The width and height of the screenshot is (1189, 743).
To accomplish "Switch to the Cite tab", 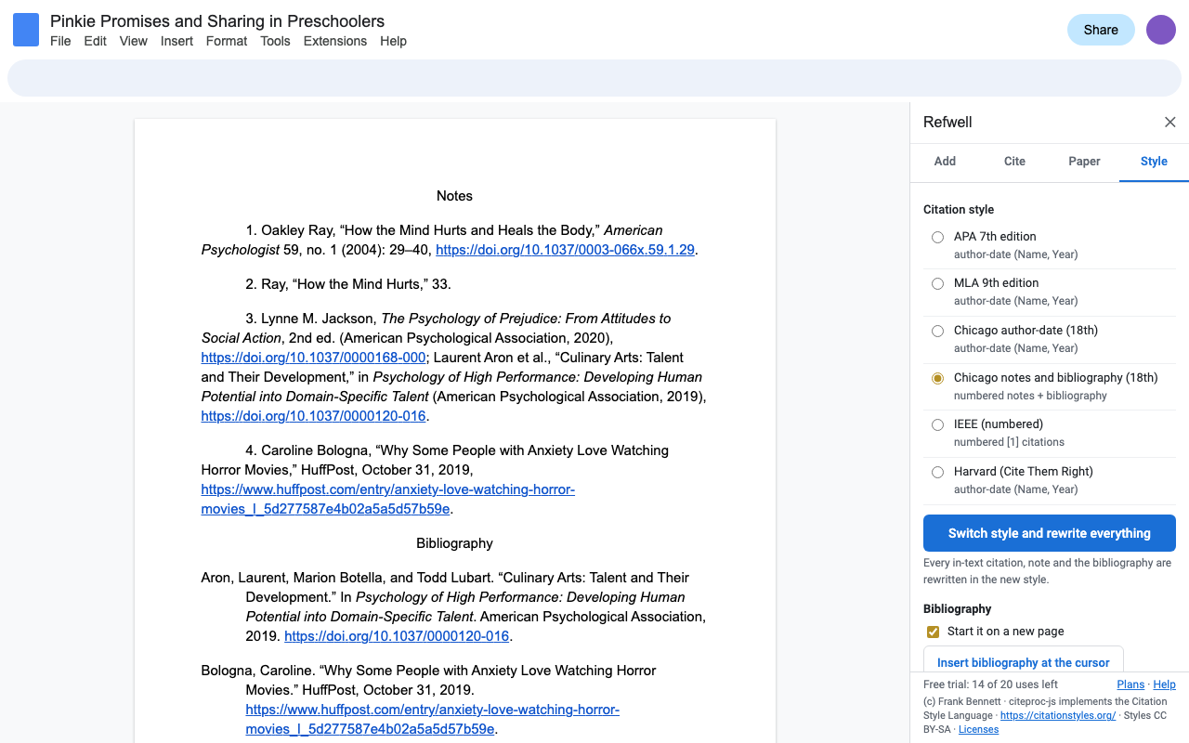I will point(1014,162).
